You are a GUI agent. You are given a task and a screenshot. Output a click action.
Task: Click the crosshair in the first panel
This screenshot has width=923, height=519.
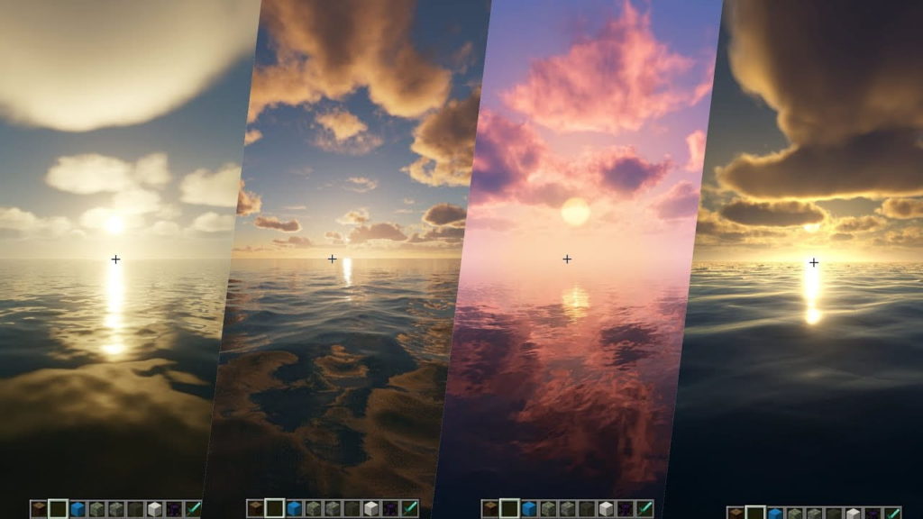(x=115, y=259)
